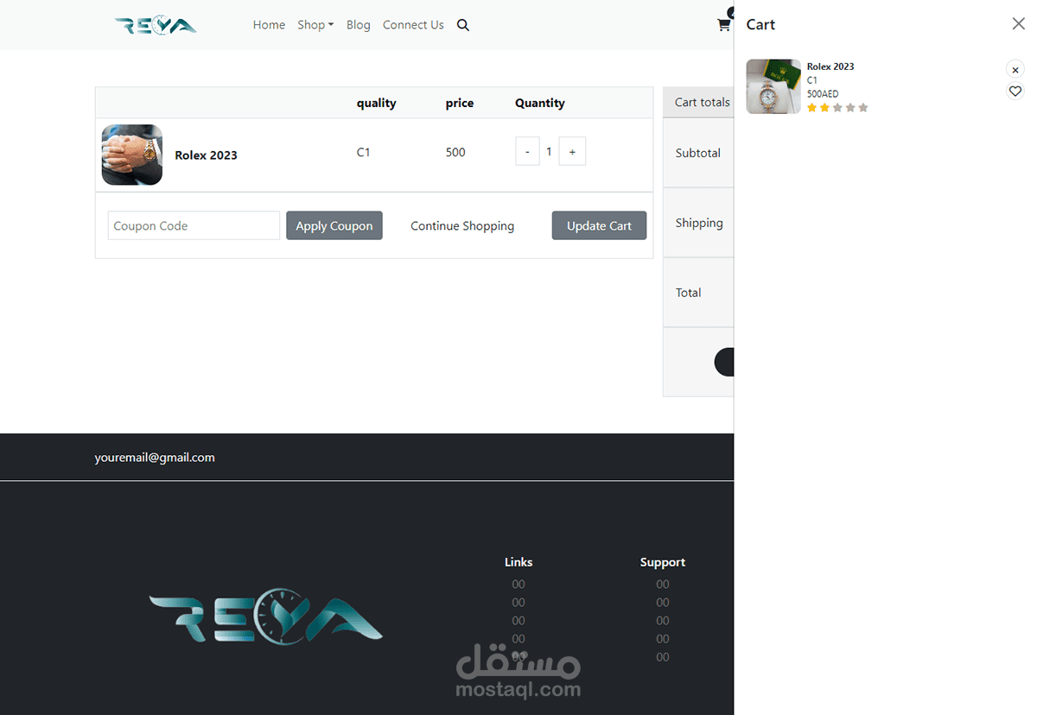Click the REYA logo in the header
Screen dimensions: 1037x715
pos(156,24)
